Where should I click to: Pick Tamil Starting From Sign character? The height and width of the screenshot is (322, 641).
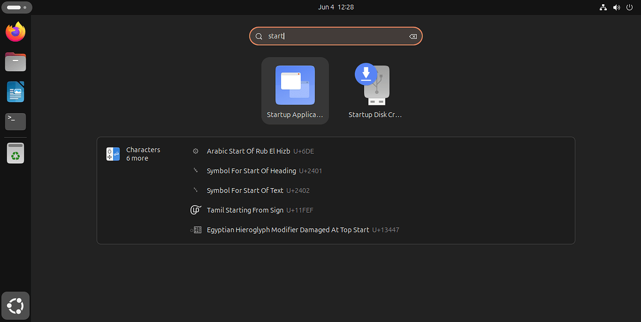(245, 210)
